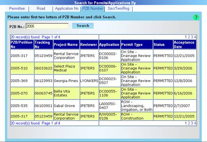Click application DC00055-1106
207x142 pixels.
tap(108, 93)
